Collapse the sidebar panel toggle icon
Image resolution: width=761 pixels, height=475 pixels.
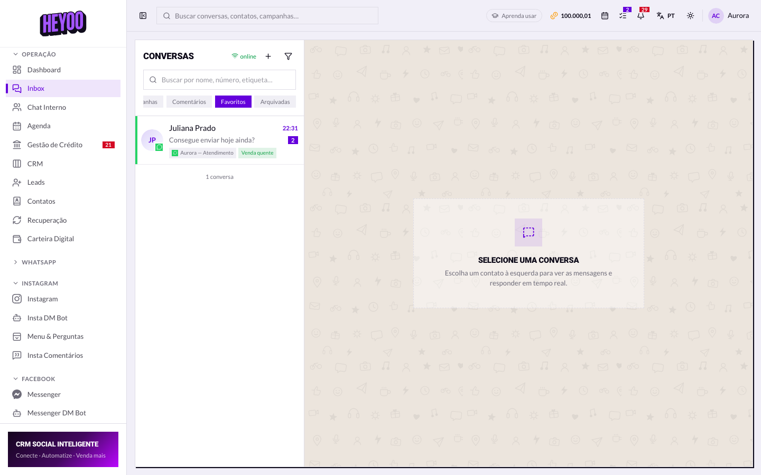click(x=143, y=16)
